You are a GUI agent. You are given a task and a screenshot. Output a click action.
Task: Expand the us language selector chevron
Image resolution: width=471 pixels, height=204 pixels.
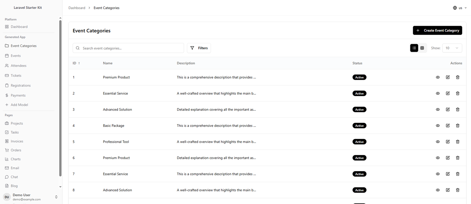pyautogui.click(x=465, y=8)
